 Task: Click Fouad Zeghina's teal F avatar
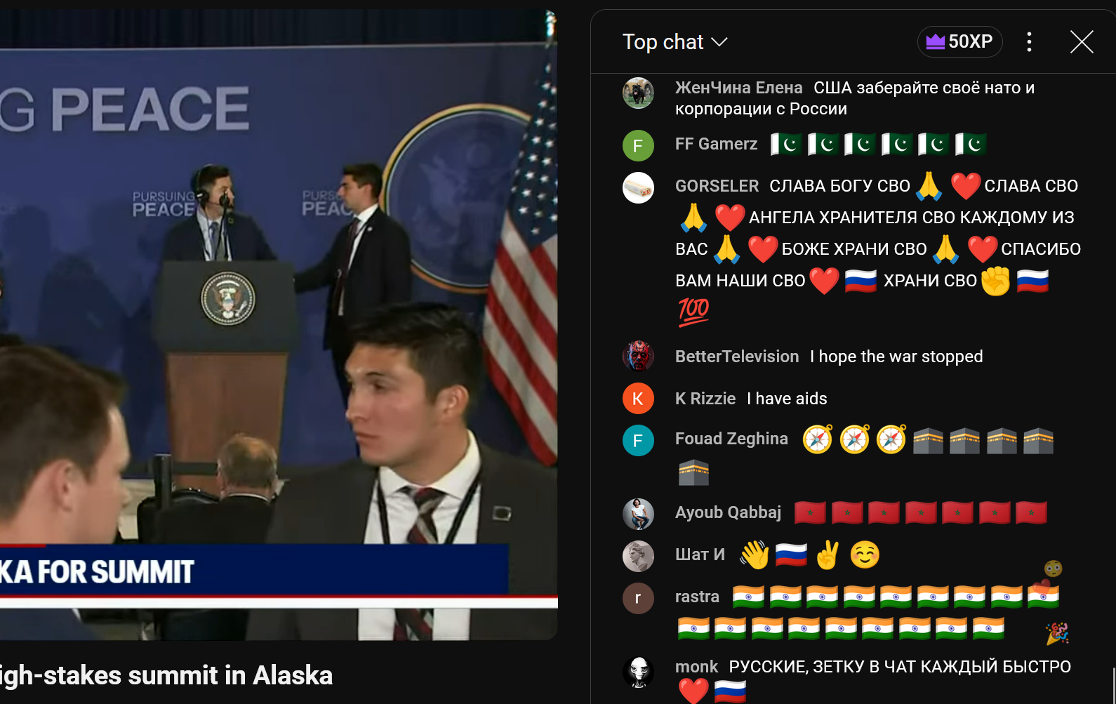point(638,441)
